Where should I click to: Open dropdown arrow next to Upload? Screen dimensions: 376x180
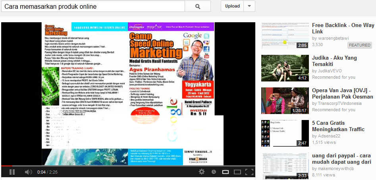(249, 6)
